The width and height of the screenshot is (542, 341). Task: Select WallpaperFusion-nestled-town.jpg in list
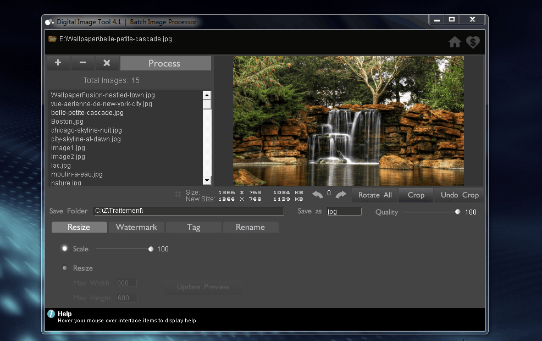pos(103,95)
